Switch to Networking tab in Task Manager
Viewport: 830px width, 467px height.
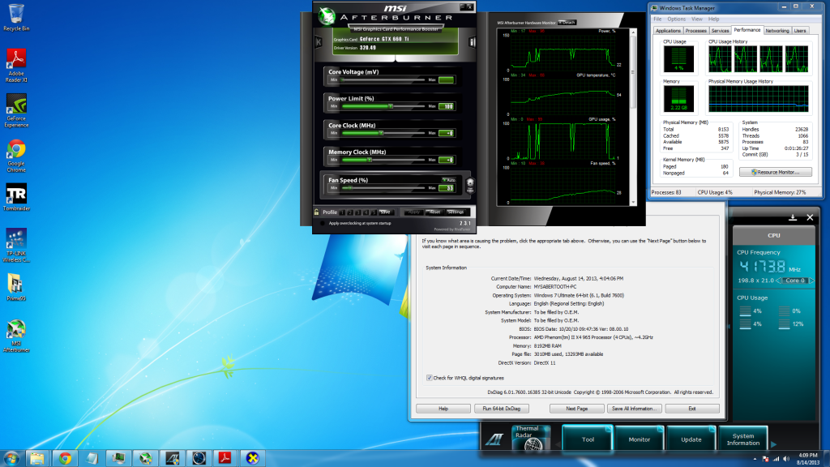coord(777,30)
